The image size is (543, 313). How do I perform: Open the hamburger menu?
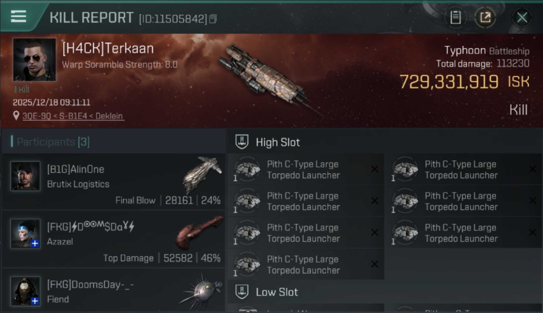click(x=18, y=17)
